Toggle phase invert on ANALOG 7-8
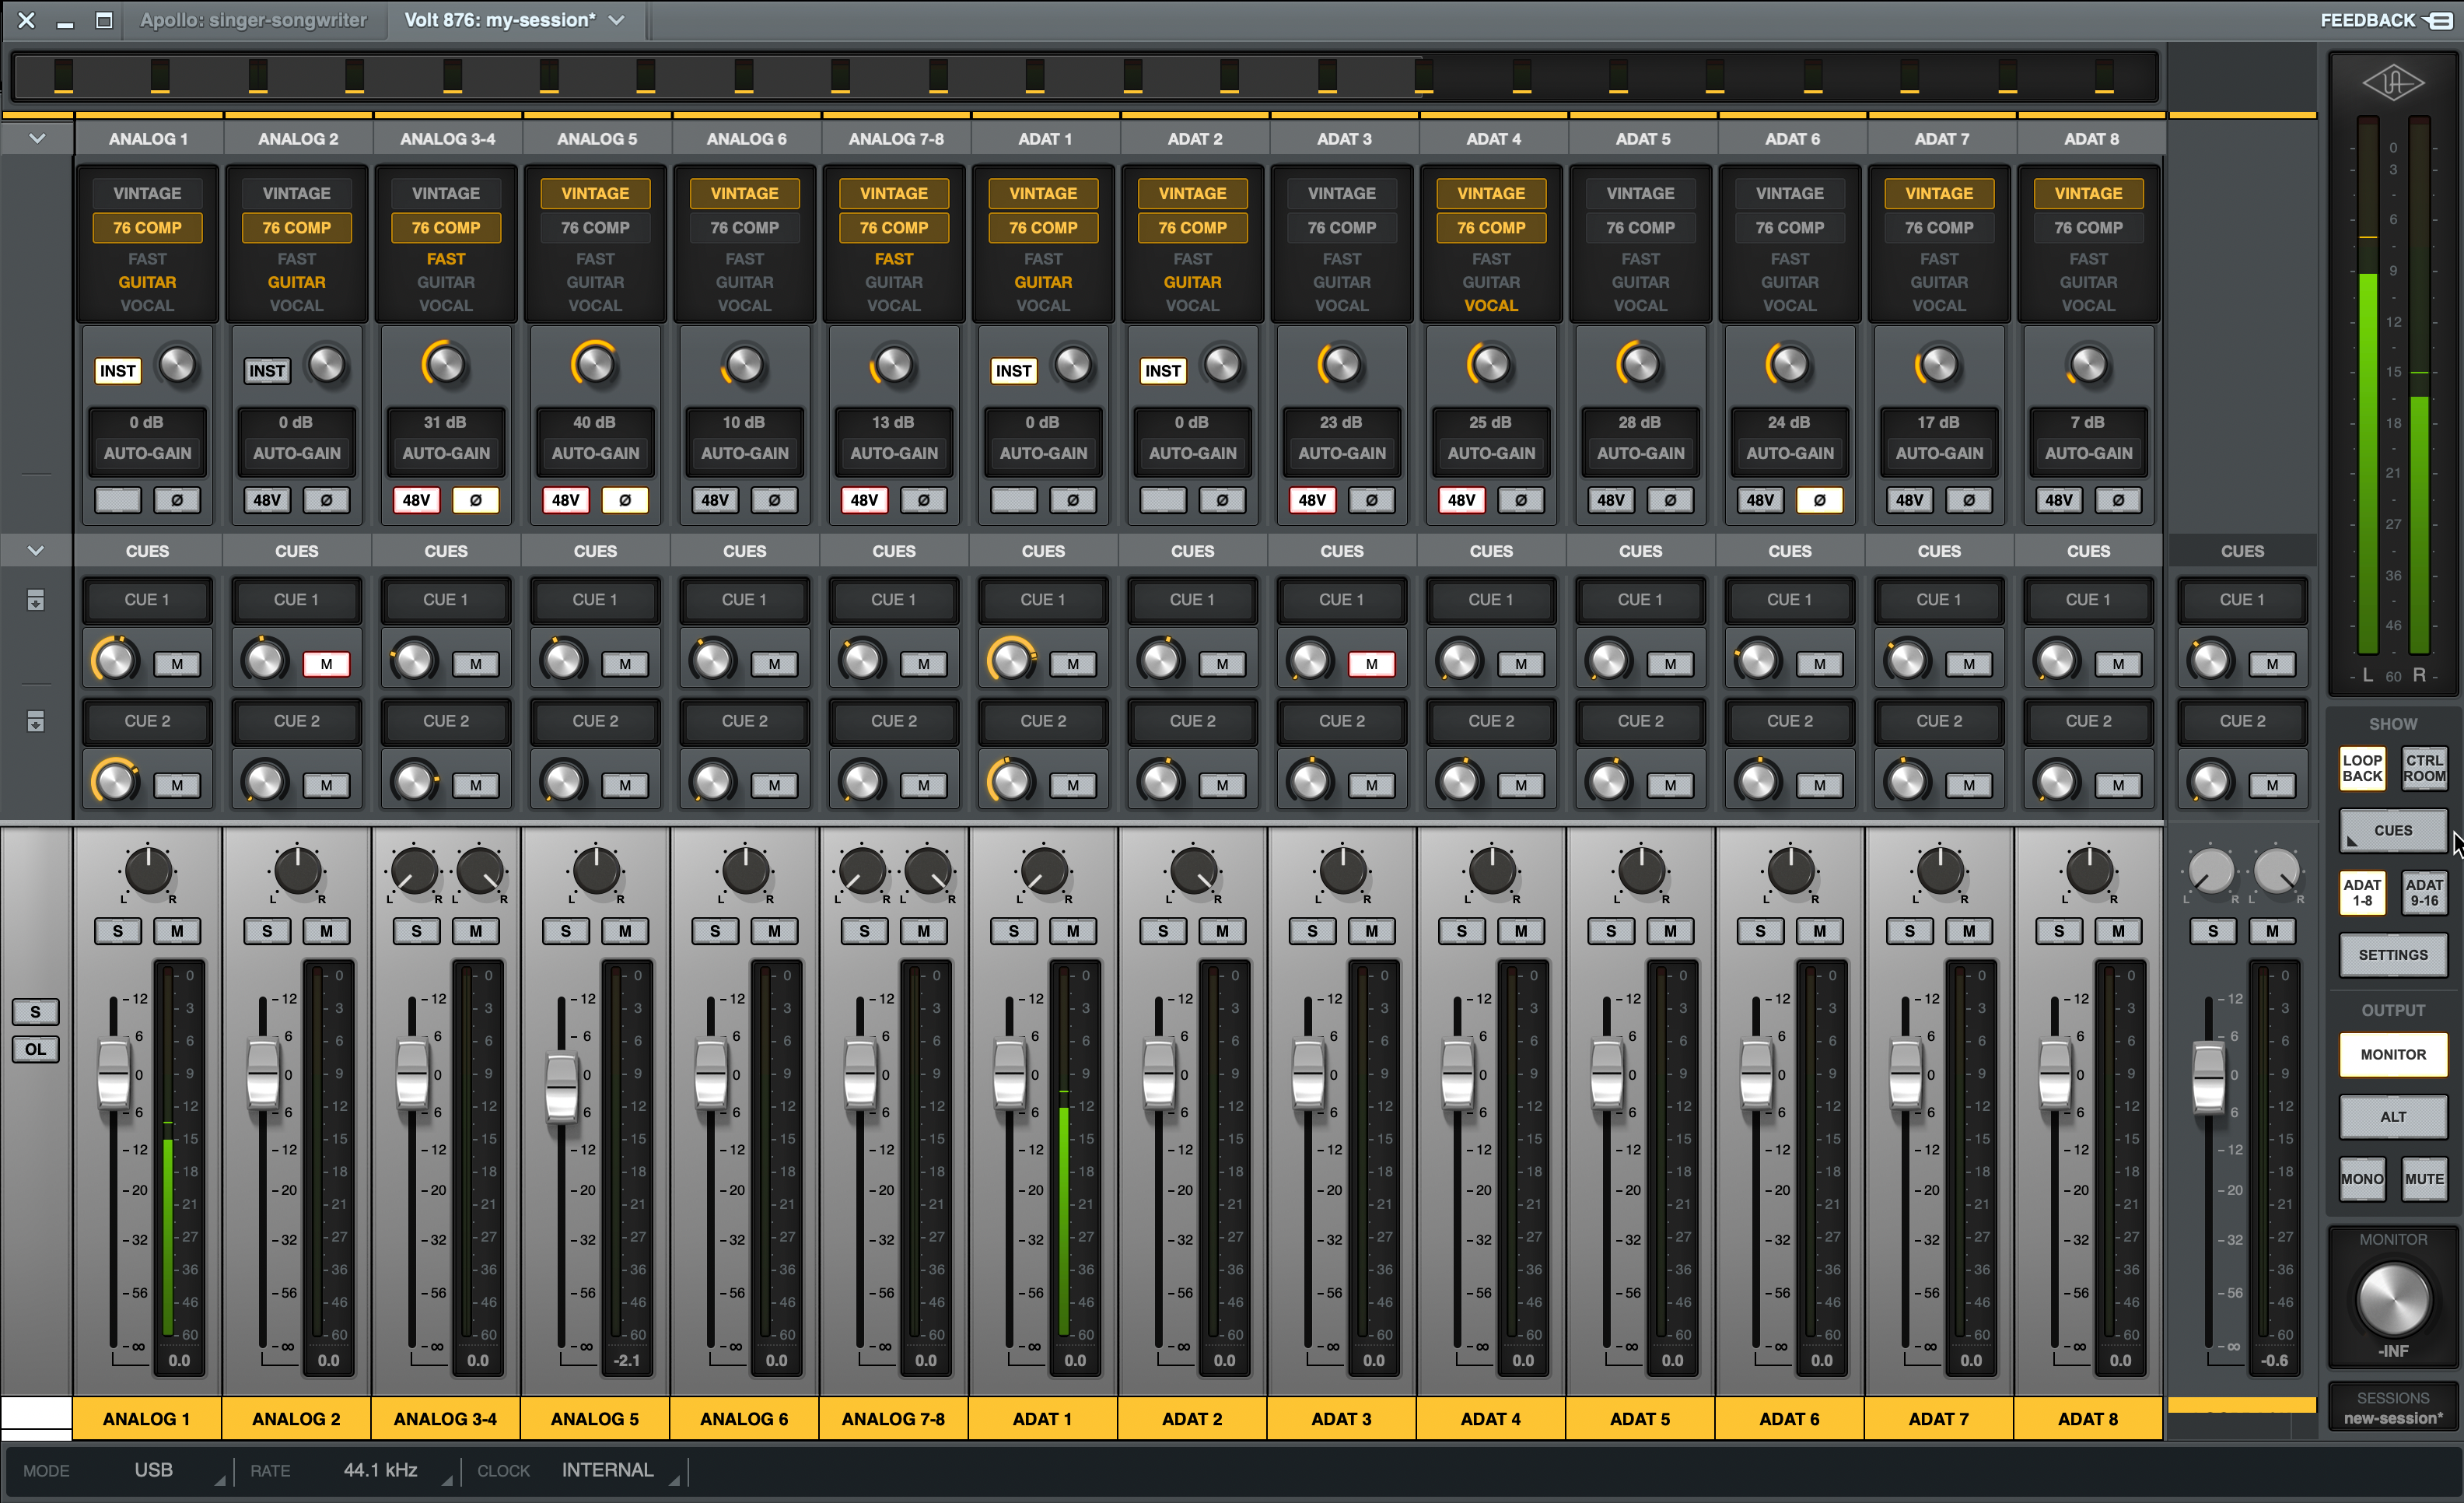The width and height of the screenshot is (2464, 1503). (x=922, y=500)
